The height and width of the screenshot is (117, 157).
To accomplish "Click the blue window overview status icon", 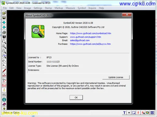I will point(134,113).
